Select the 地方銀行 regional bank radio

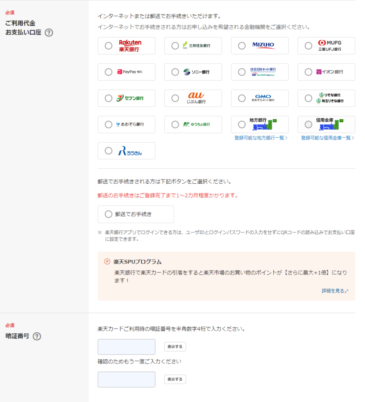pos(242,124)
